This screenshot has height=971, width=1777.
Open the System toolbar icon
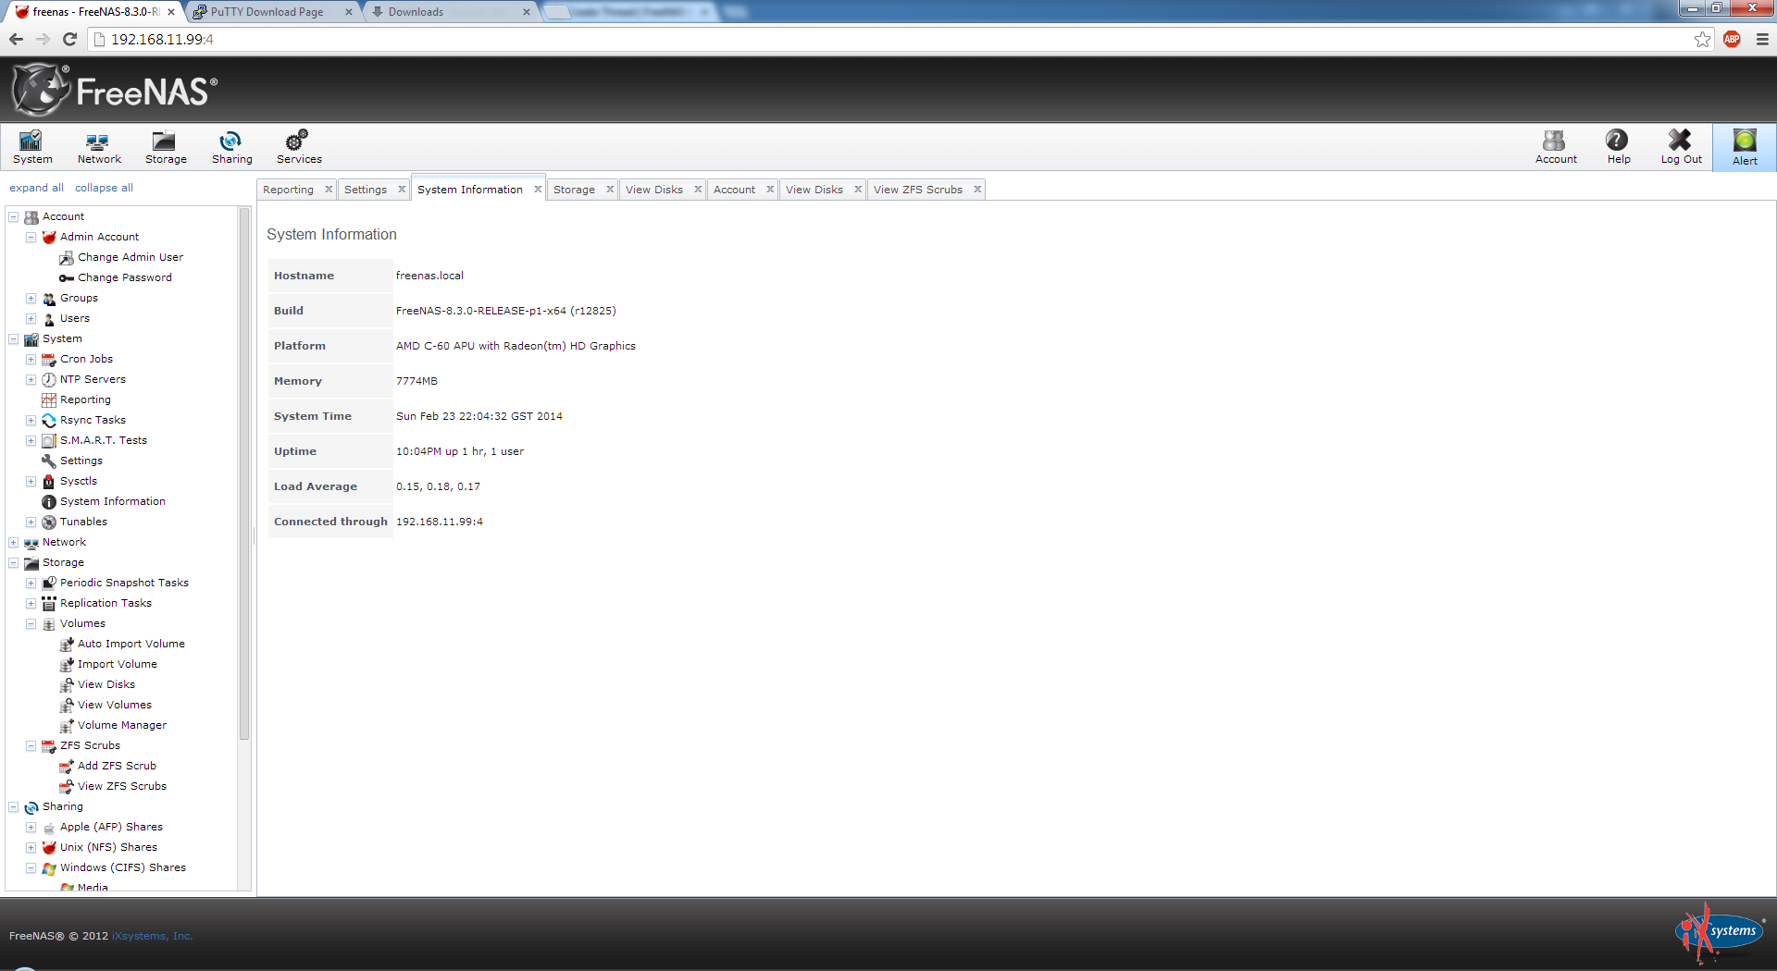click(32, 147)
